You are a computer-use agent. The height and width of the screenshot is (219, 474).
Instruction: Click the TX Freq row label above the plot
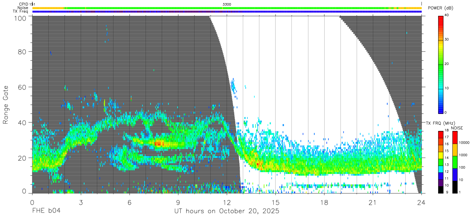pyautogui.click(x=21, y=12)
